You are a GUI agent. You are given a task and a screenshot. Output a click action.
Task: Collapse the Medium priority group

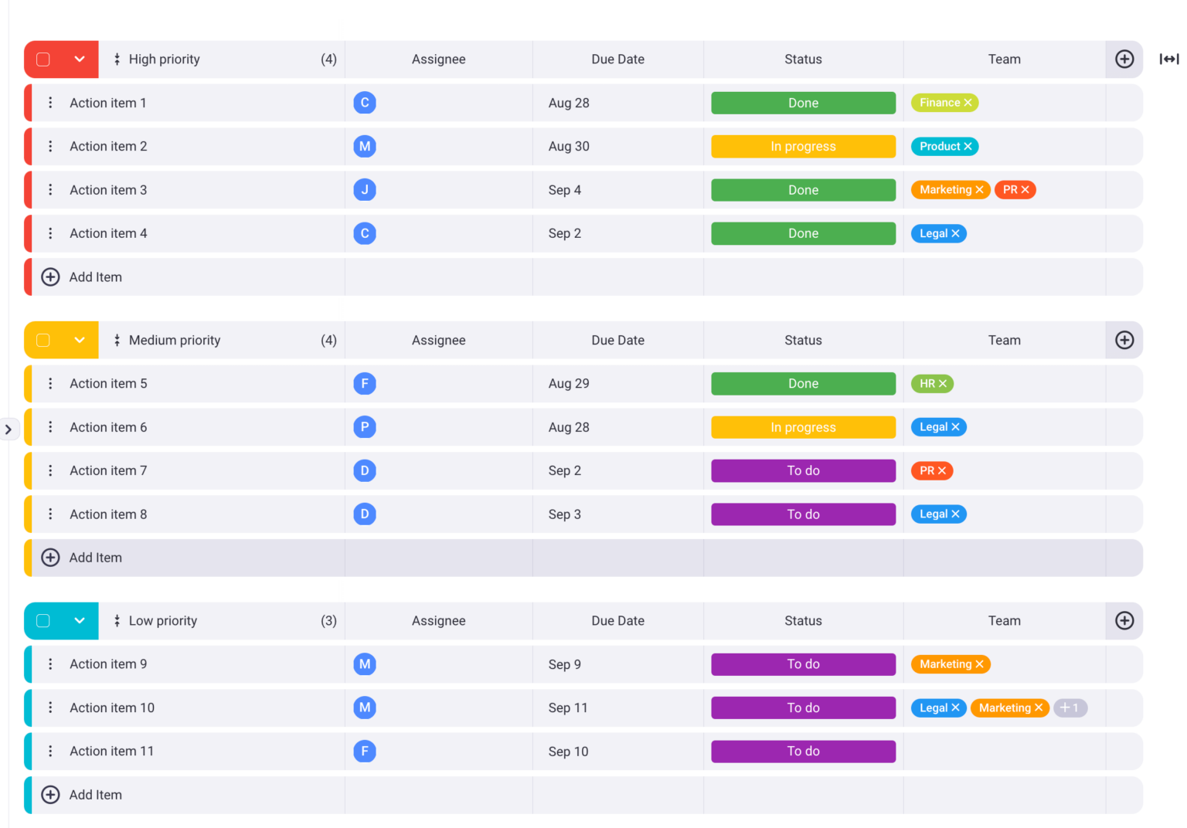(80, 341)
